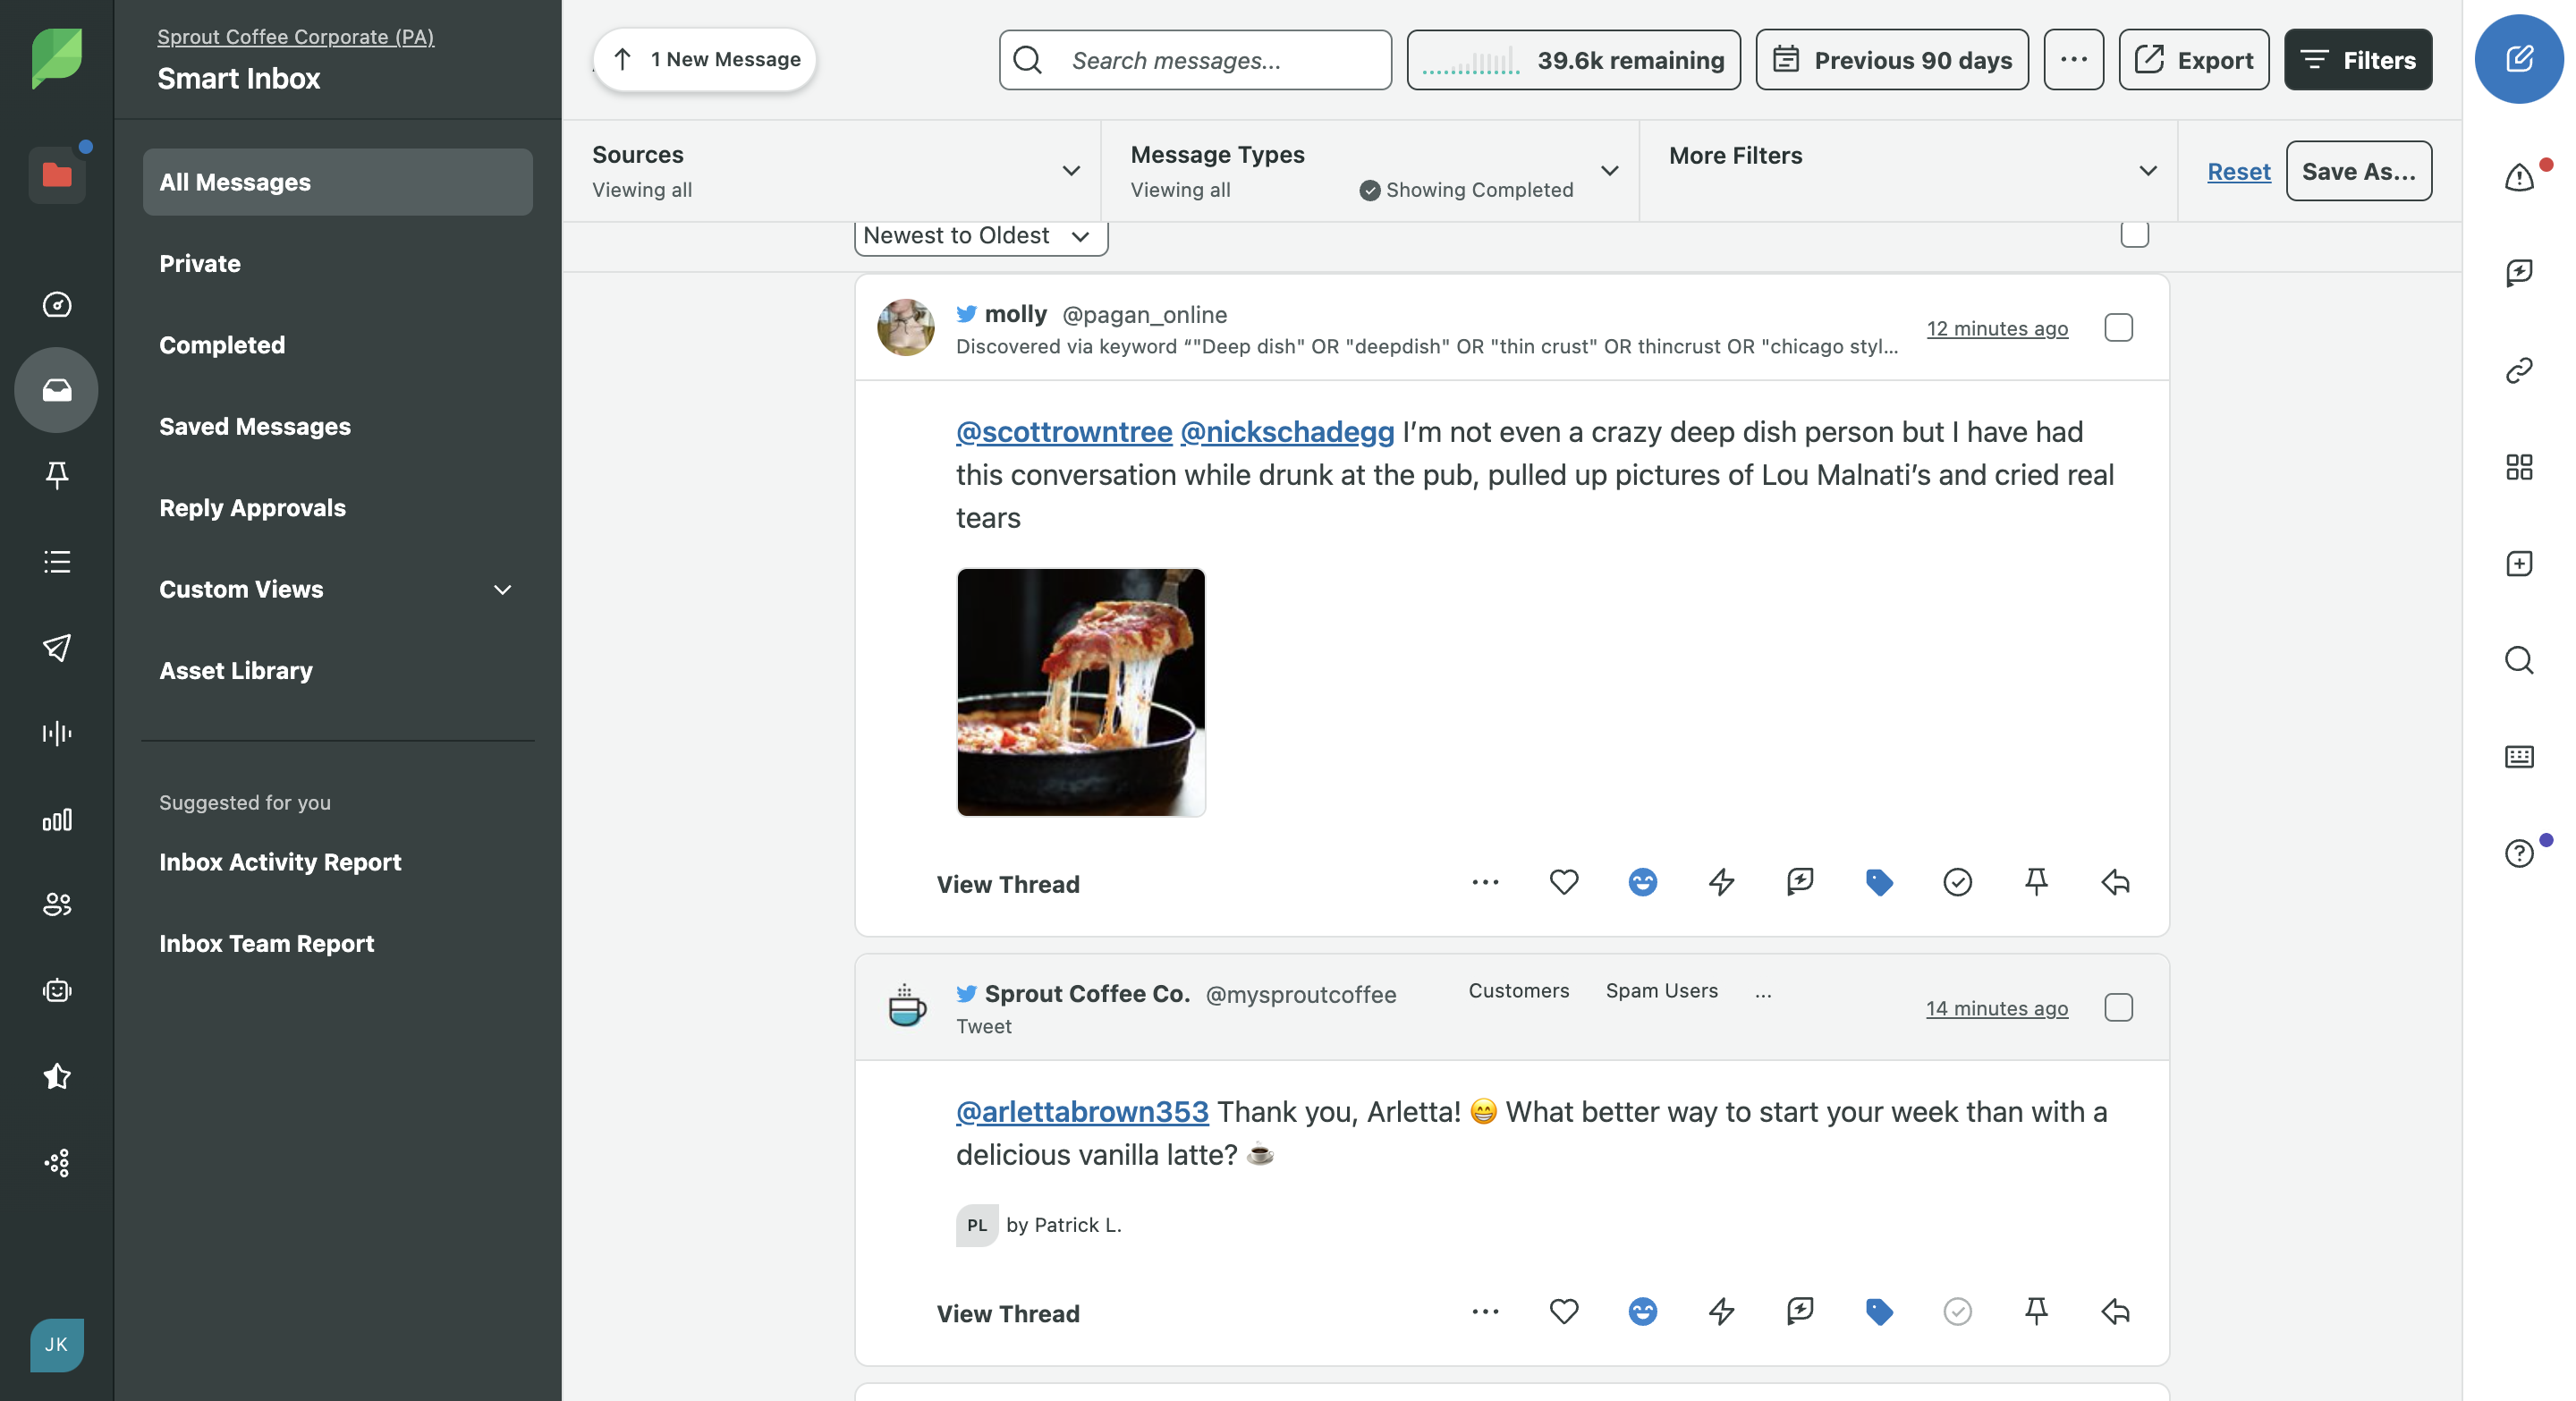Click the Reset filters link
2576x1401 pixels.
pos(2238,171)
